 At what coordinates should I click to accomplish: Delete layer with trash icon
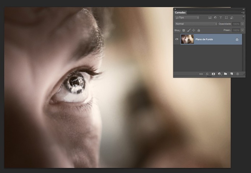point(237,74)
